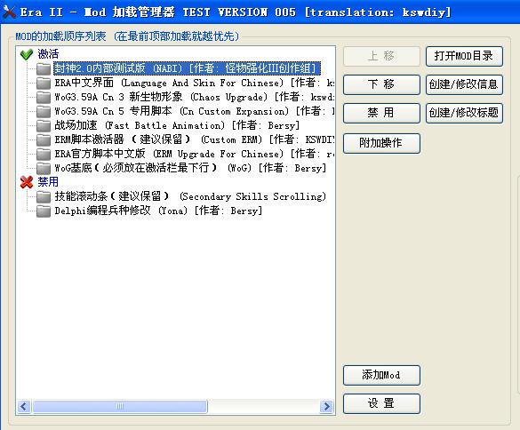
Task: Click the app icon in title bar
Action: pyautogui.click(x=9, y=12)
